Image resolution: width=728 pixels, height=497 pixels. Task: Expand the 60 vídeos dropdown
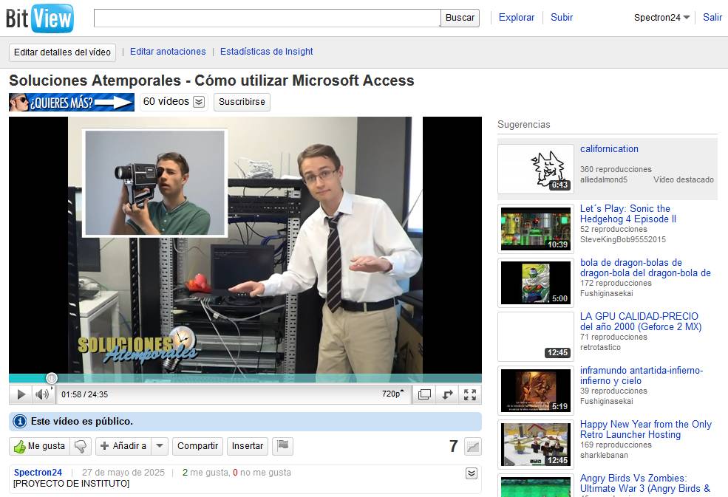(x=199, y=102)
